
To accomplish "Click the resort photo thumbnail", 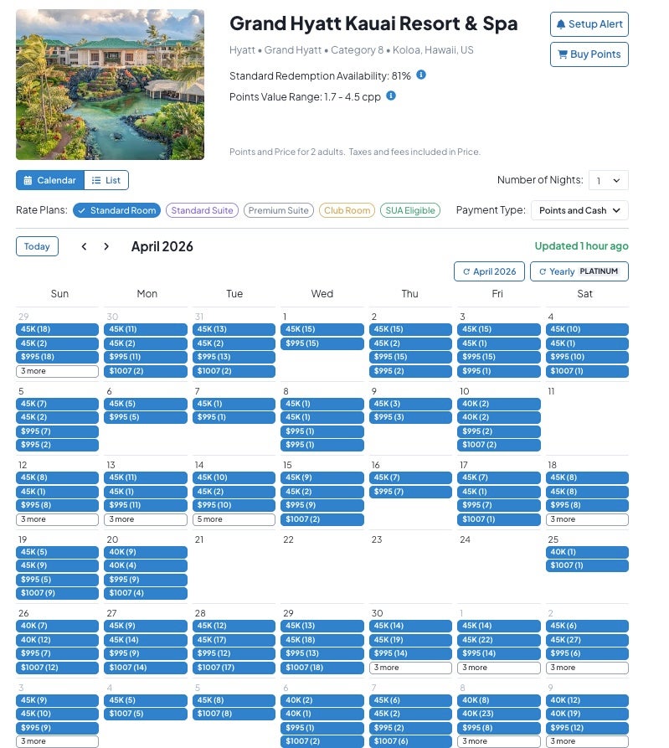I will point(110,85).
